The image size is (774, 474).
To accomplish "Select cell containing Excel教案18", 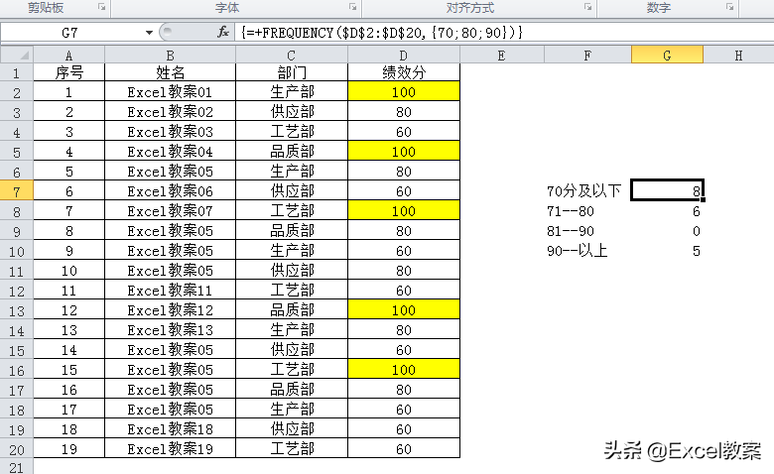I will tap(171, 428).
